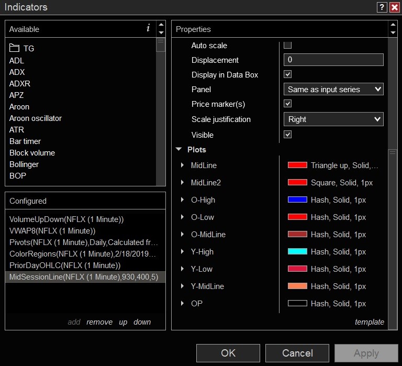Viewport: 402px width, 366px height.
Task: Click the O-Low red color swatch
Action: pos(297,217)
